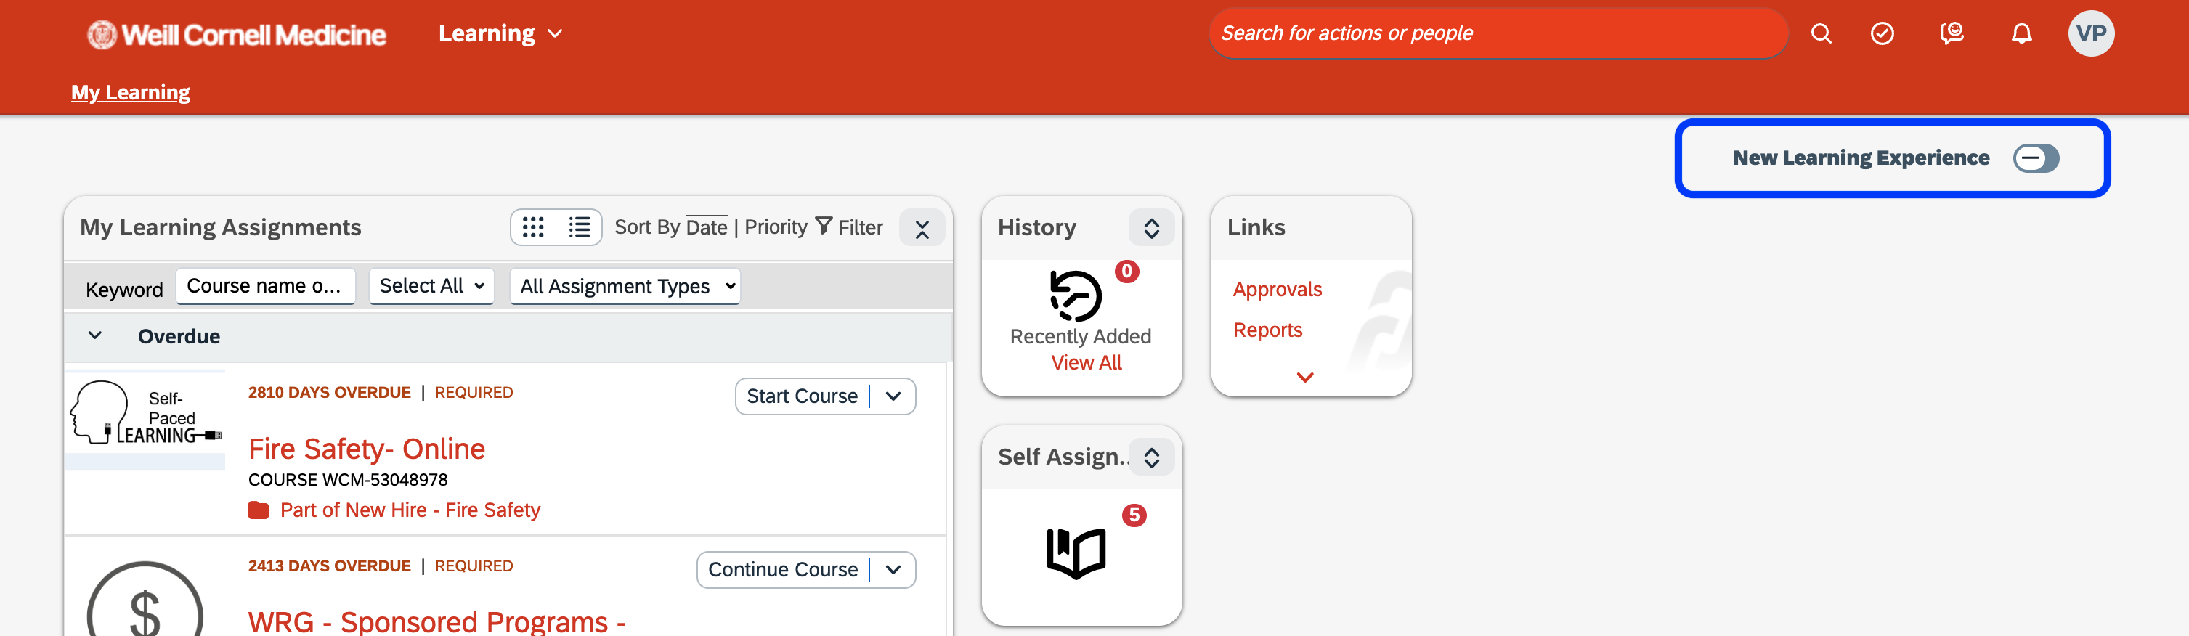This screenshot has height=636, width=2189.
Task: Click the 5 badge on Self Assign
Action: [x=1134, y=515]
